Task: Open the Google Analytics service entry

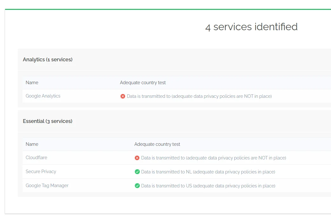Action: pyautogui.click(x=43, y=96)
